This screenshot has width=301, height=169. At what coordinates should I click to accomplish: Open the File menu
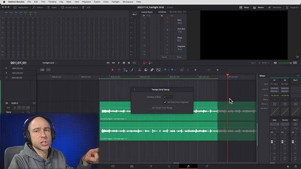click(x=29, y=2)
